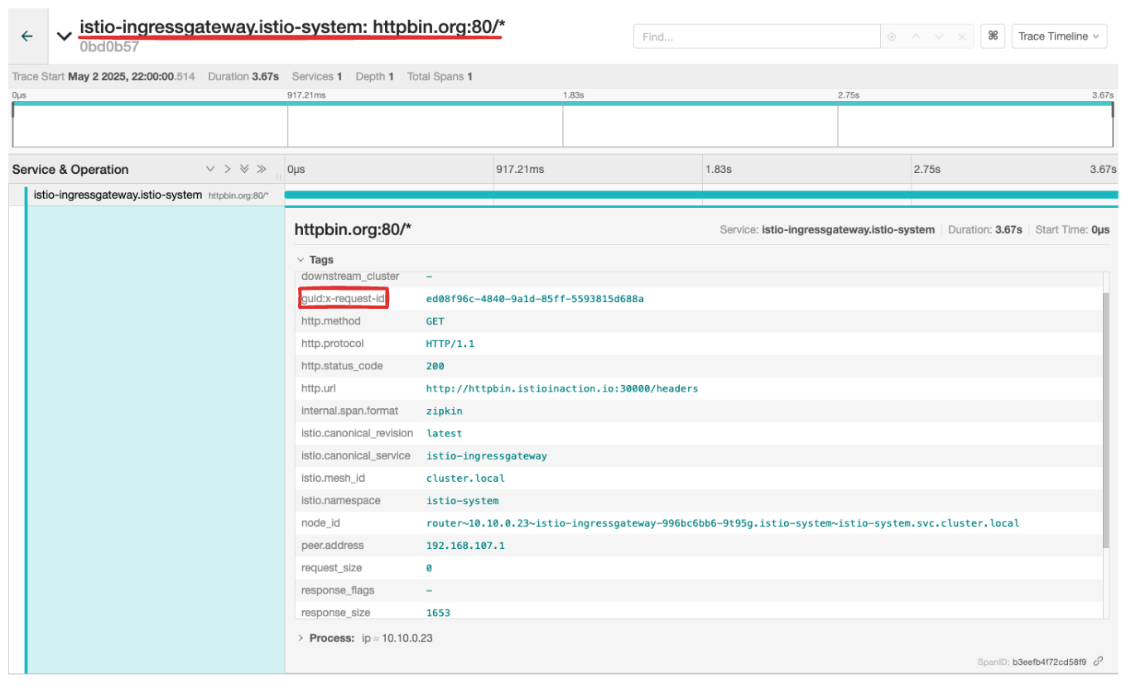Click the http.url headers link value

(562, 388)
